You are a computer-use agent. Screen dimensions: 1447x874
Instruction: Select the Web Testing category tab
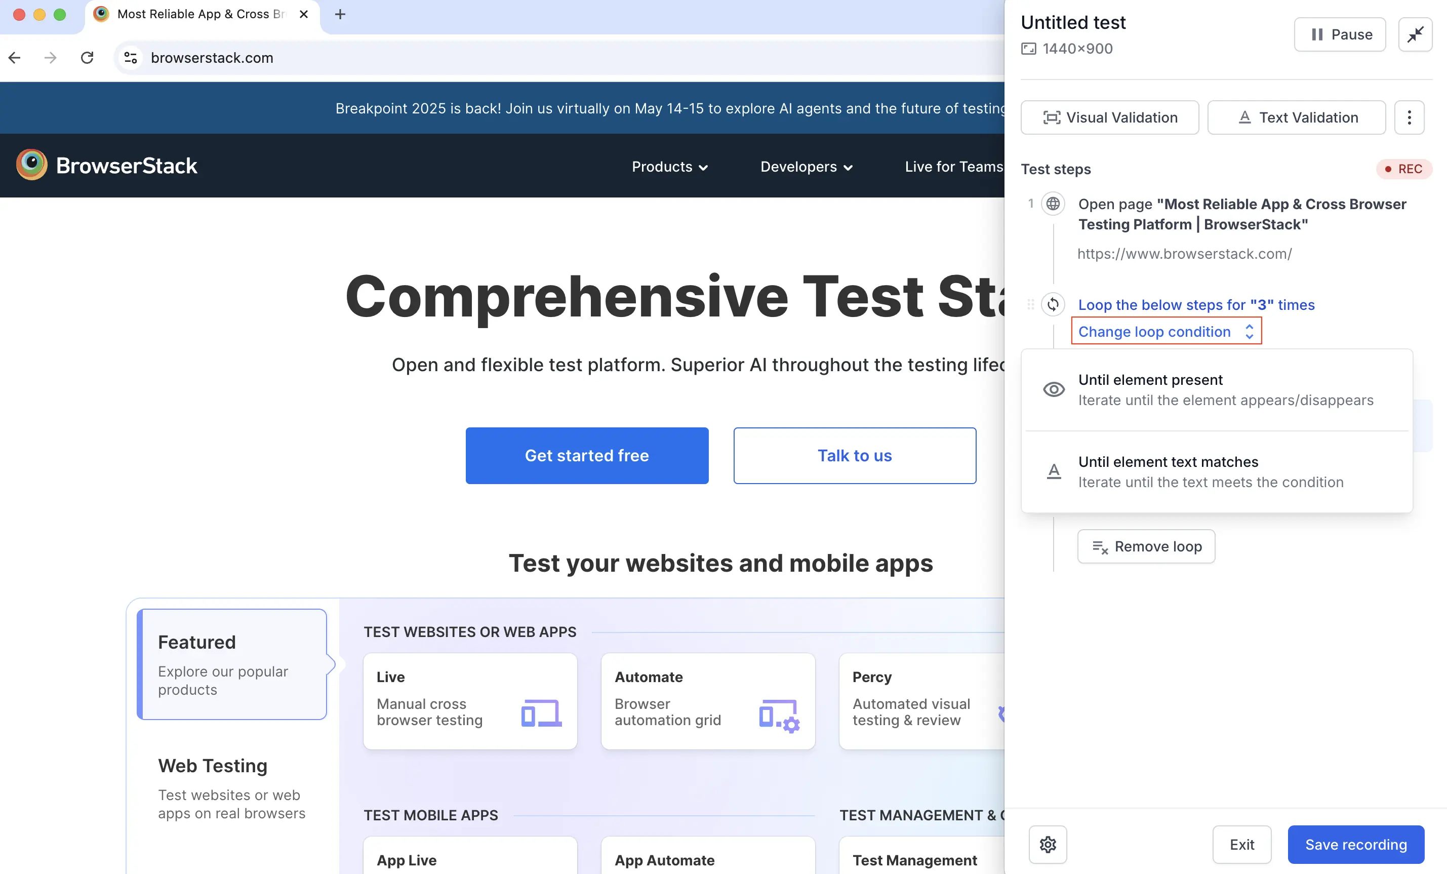(x=232, y=788)
